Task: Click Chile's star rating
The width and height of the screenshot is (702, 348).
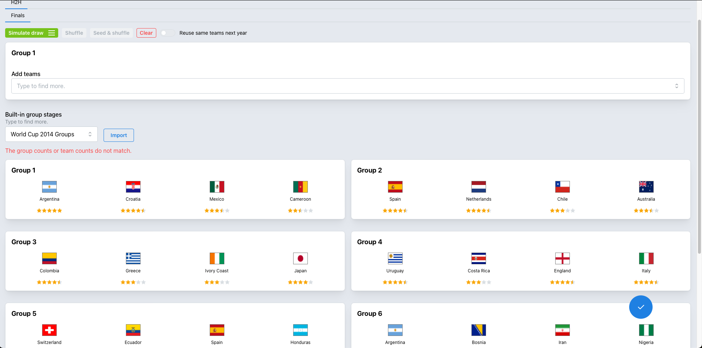Action: (x=563, y=211)
